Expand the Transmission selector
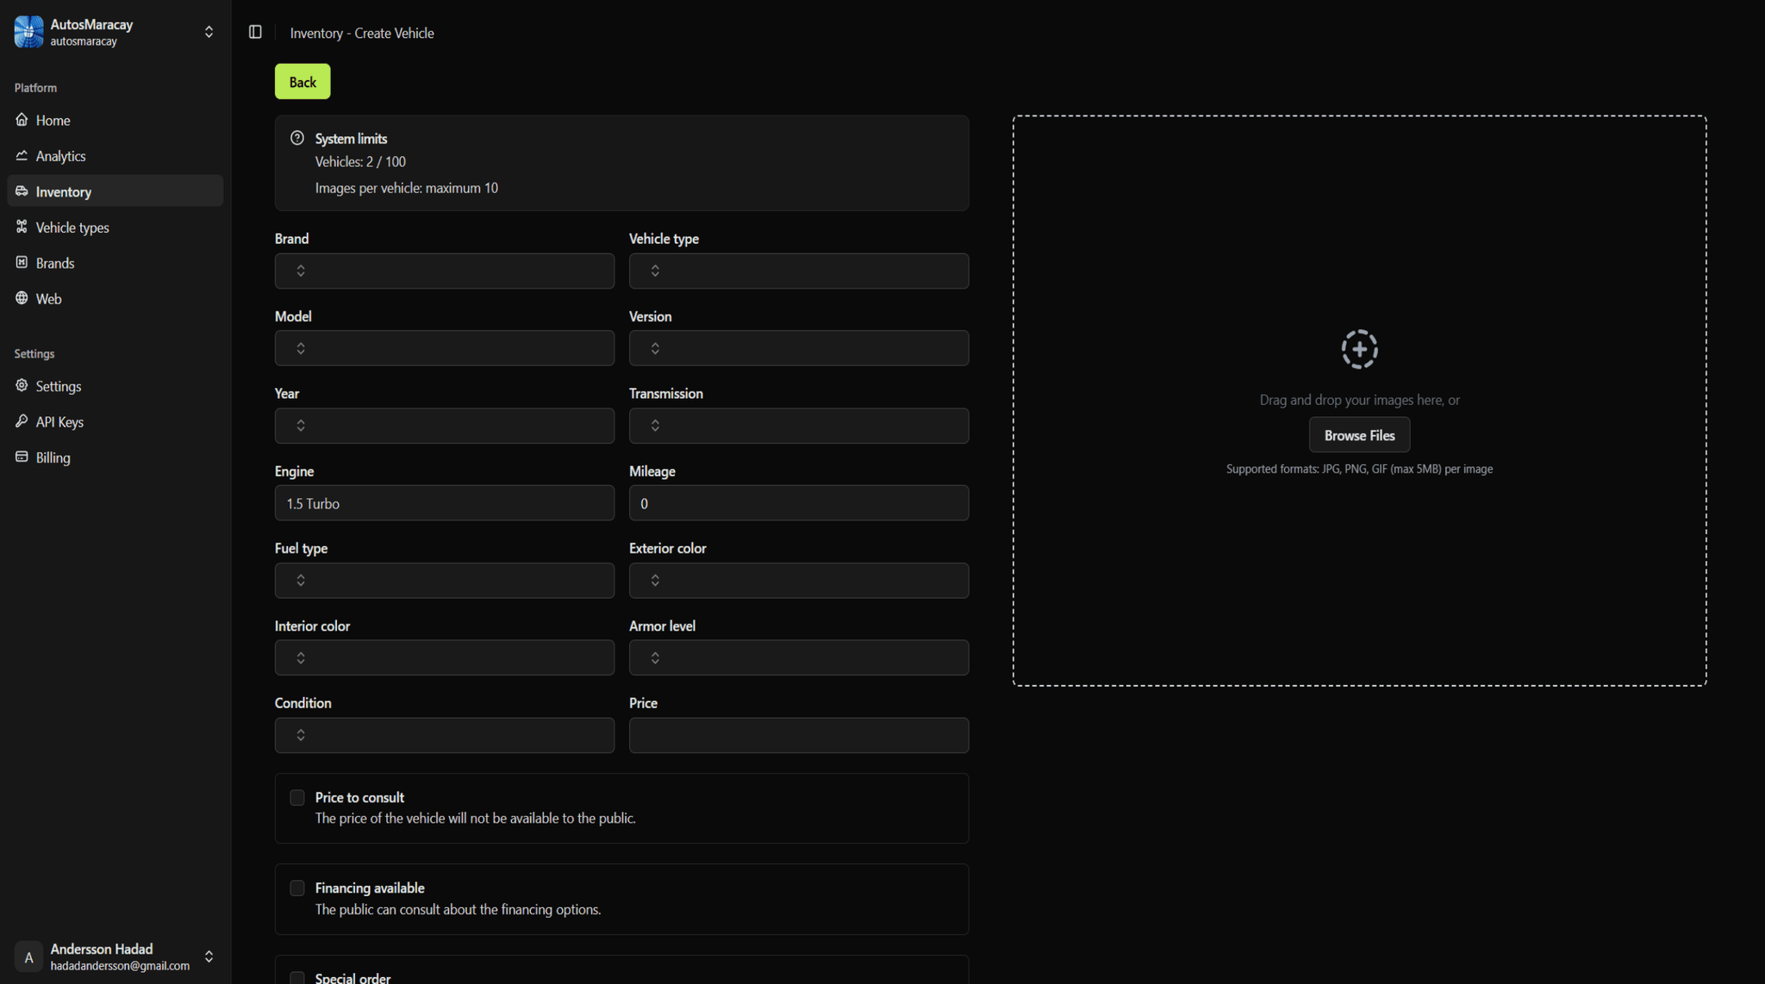1765x984 pixels. point(798,425)
